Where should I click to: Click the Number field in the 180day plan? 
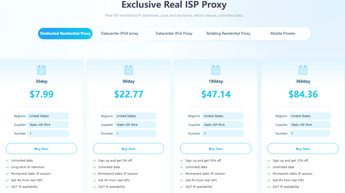tap(222, 133)
